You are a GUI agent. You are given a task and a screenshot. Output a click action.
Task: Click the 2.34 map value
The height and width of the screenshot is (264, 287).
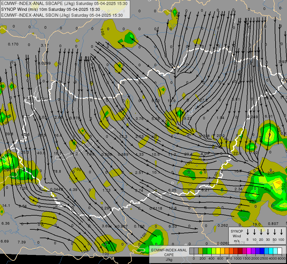pyautogui.click(x=239, y=189)
